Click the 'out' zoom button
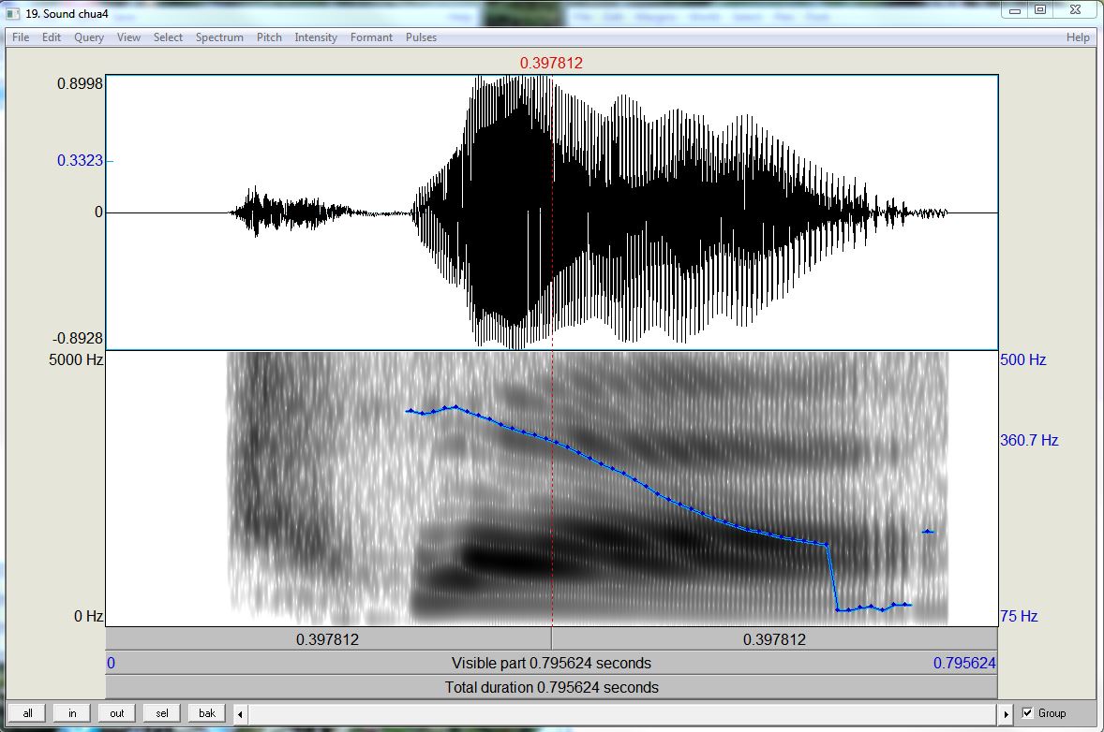 click(117, 713)
